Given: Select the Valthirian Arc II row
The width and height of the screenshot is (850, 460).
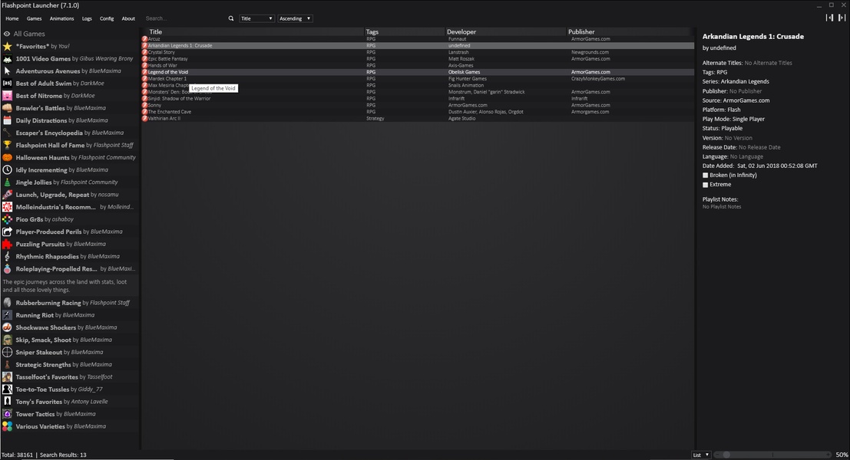Looking at the screenshot, I should (418, 119).
